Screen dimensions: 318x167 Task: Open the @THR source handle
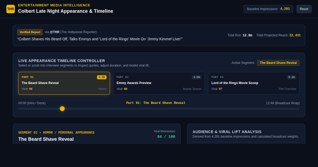pos(55,32)
